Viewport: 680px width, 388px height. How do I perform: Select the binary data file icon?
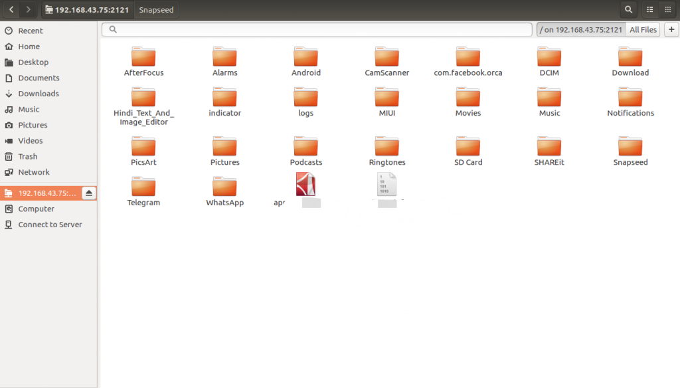tap(386, 184)
